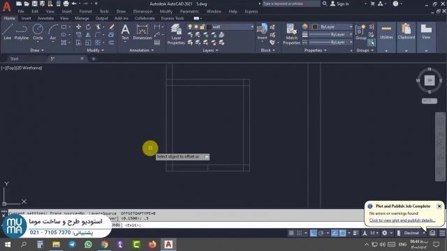The width and height of the screenshot is (447, 251).
Task: Switch to the Annotate ribbon tab
Action: [45, 18]
